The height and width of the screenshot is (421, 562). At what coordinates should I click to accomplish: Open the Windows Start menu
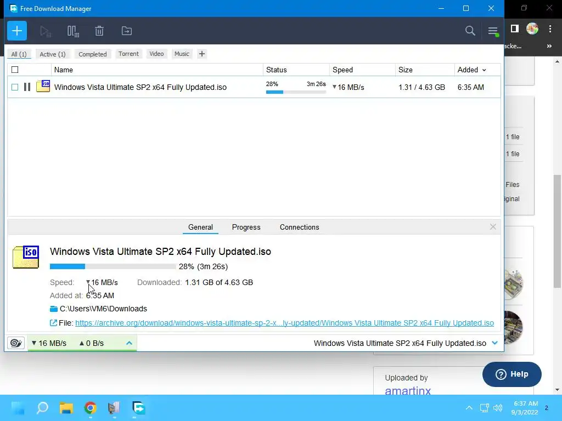(x=18, y=408)
